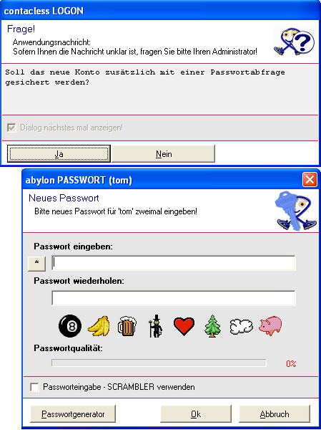Focus the 'Passwort wiederholen' input field
Viewport: 321px width, 430px height.
pos(174,298)
